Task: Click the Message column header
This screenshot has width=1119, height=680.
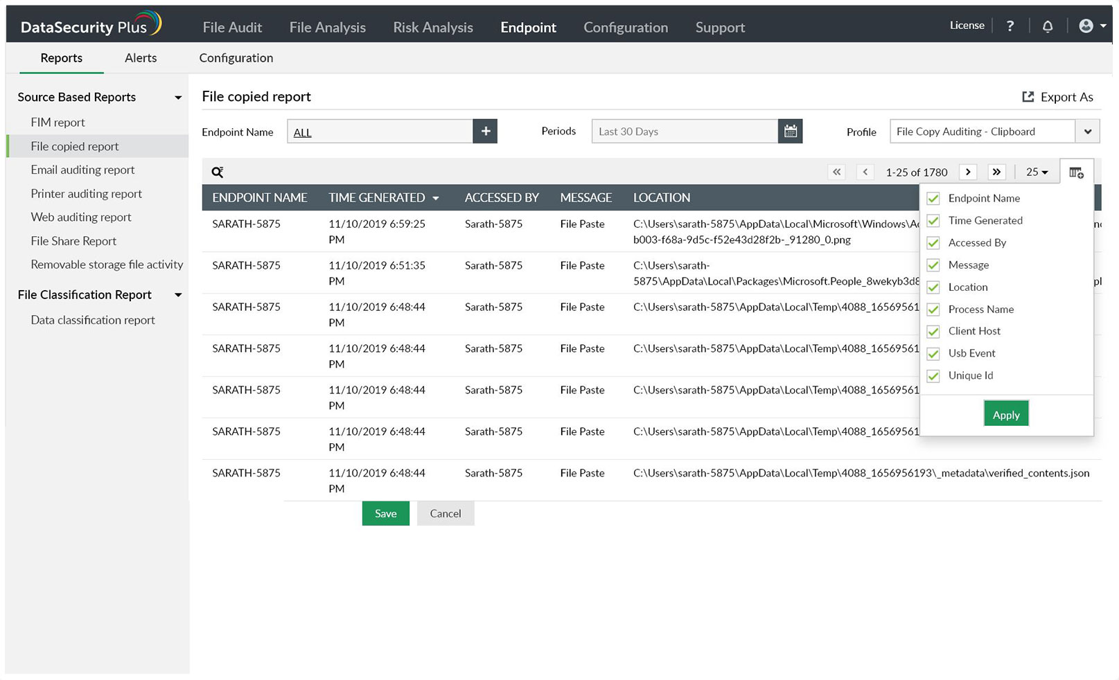Action: pos(586,197)
